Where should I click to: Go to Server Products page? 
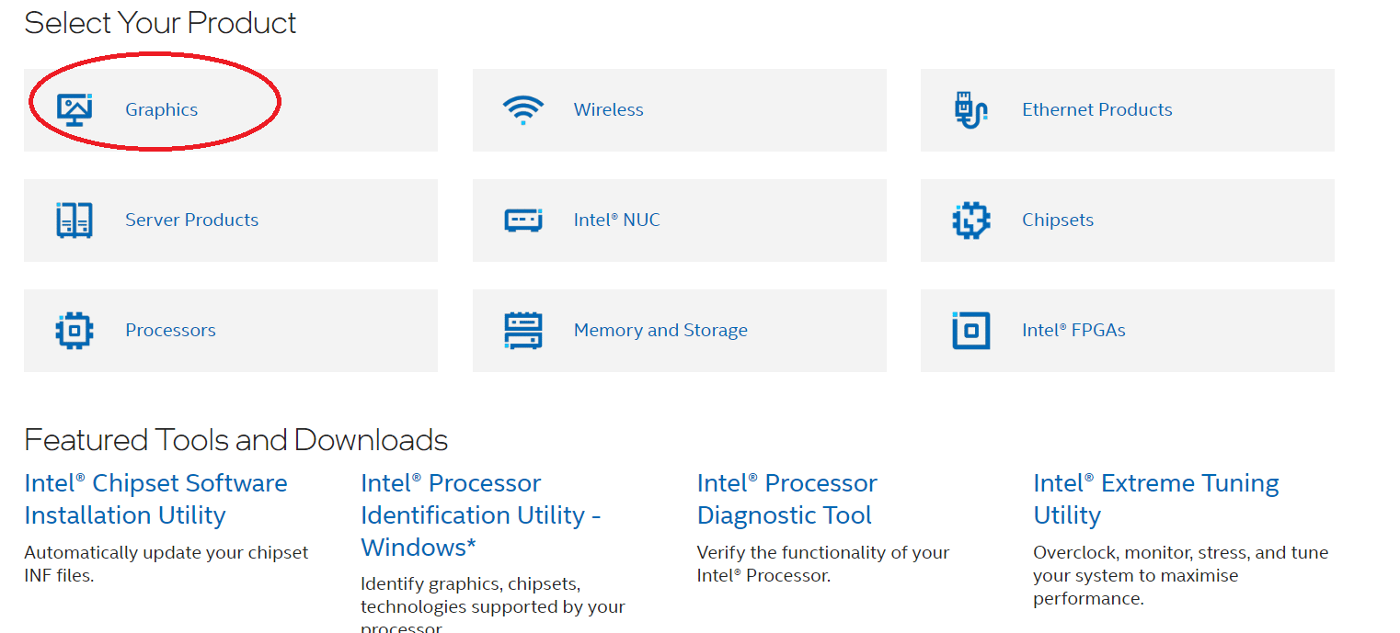191,220
